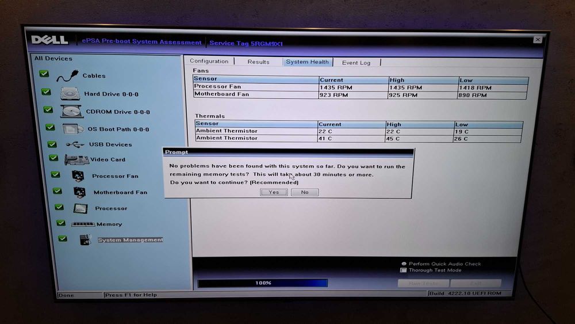Click the Build 4222.10 UEFI ROM text
Screen dimensions: 575x324
(x=465, y=293)
